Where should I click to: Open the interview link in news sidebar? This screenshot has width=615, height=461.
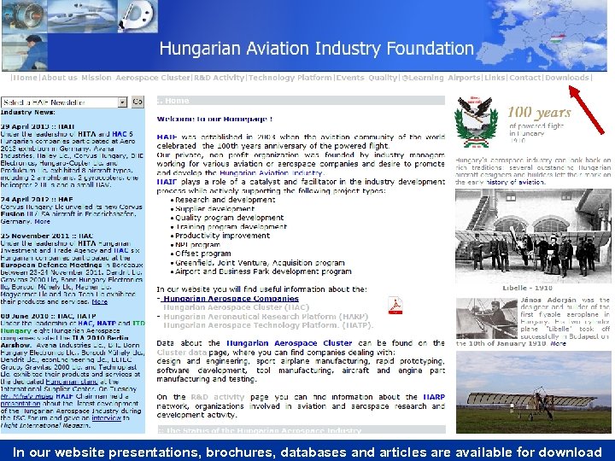point(106,418)
